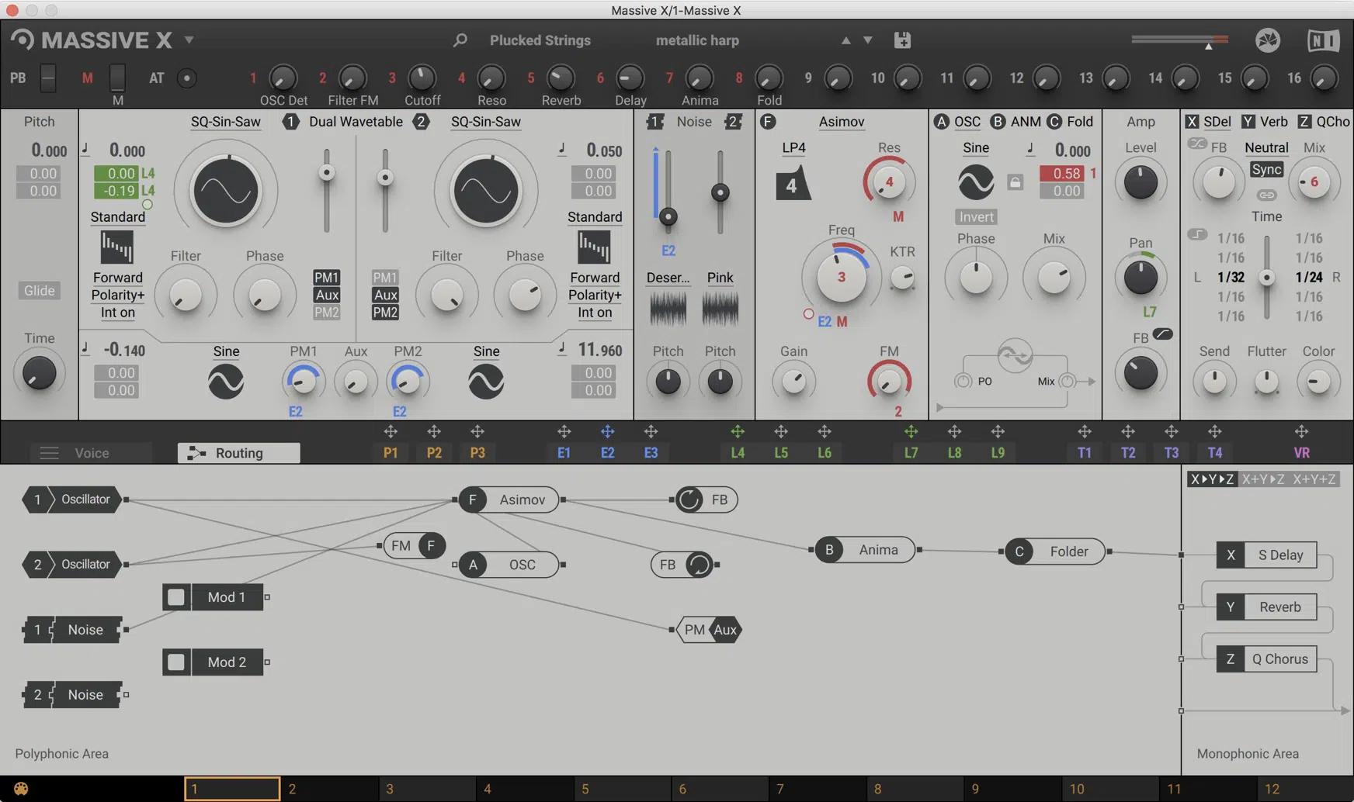The width and height of the screenshot is (1354, 802).
Task: Click the filter Freq knob
Action: [841, 277]
